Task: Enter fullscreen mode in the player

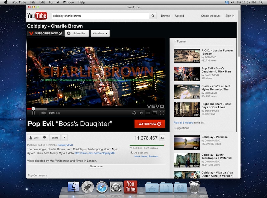Action: (162, 113)
